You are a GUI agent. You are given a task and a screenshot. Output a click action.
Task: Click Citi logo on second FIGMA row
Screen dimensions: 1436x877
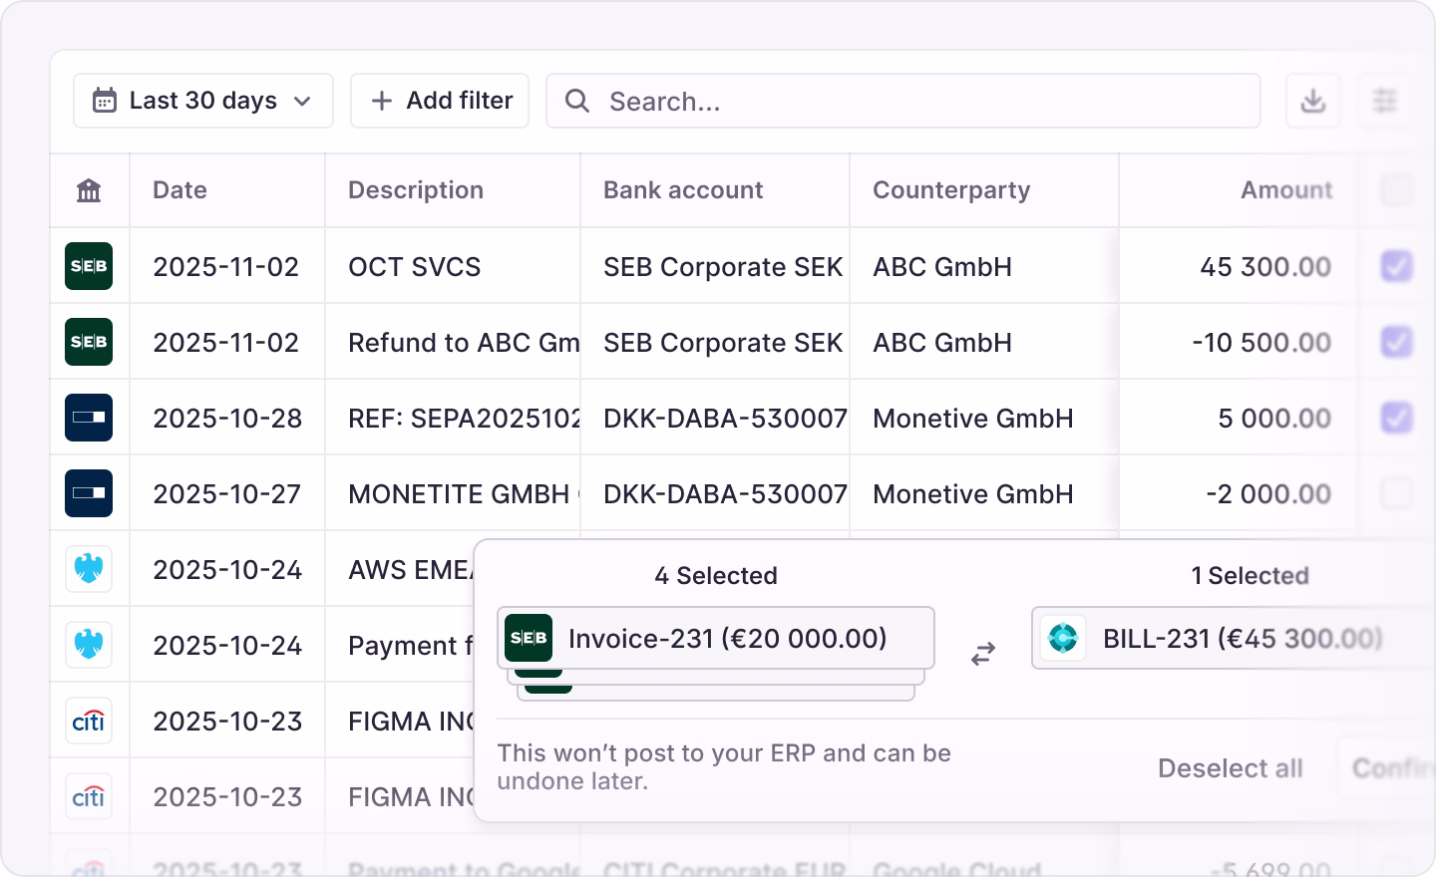[x=89, y=796]
